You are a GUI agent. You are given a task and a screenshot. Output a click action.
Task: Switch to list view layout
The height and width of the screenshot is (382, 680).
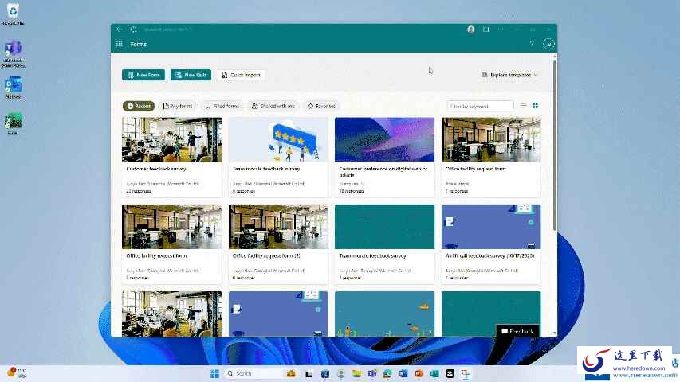pos(524,106)
